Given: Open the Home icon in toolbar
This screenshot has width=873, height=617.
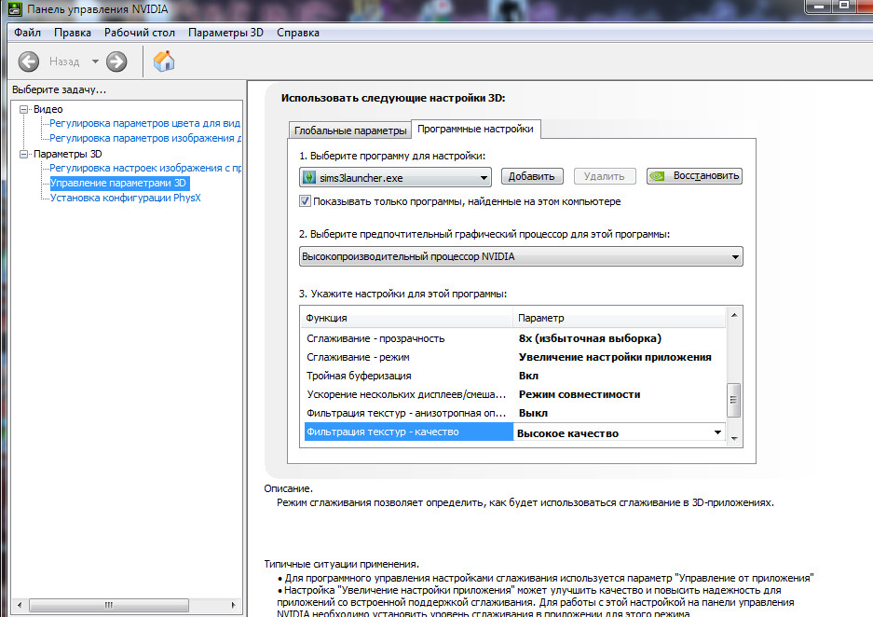Looking at the screenshot, I should (164, 62).
